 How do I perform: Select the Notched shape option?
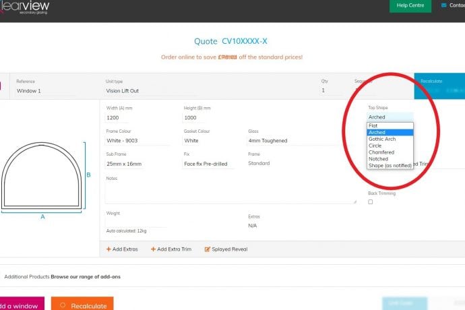tap(378, 159)
